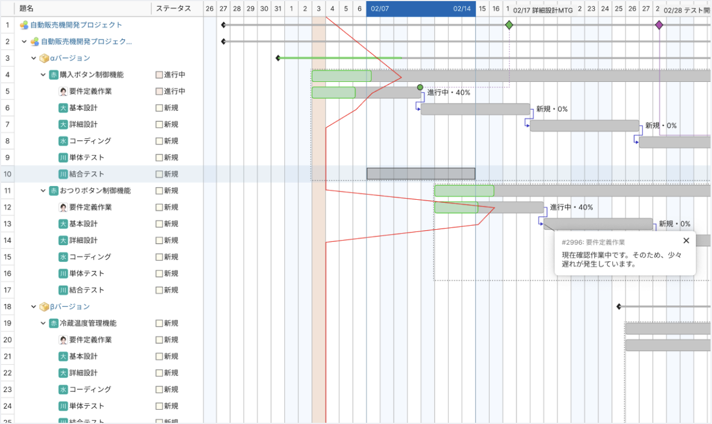Click the gray Gantt bar for row 6 基本設計
This screenshot has width=712, height=424.
point(475,109)
